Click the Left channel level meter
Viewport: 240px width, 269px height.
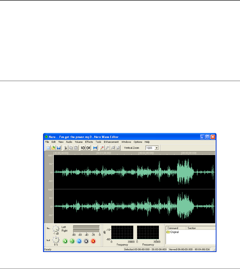pyautogui.click(x=86, y=227)
